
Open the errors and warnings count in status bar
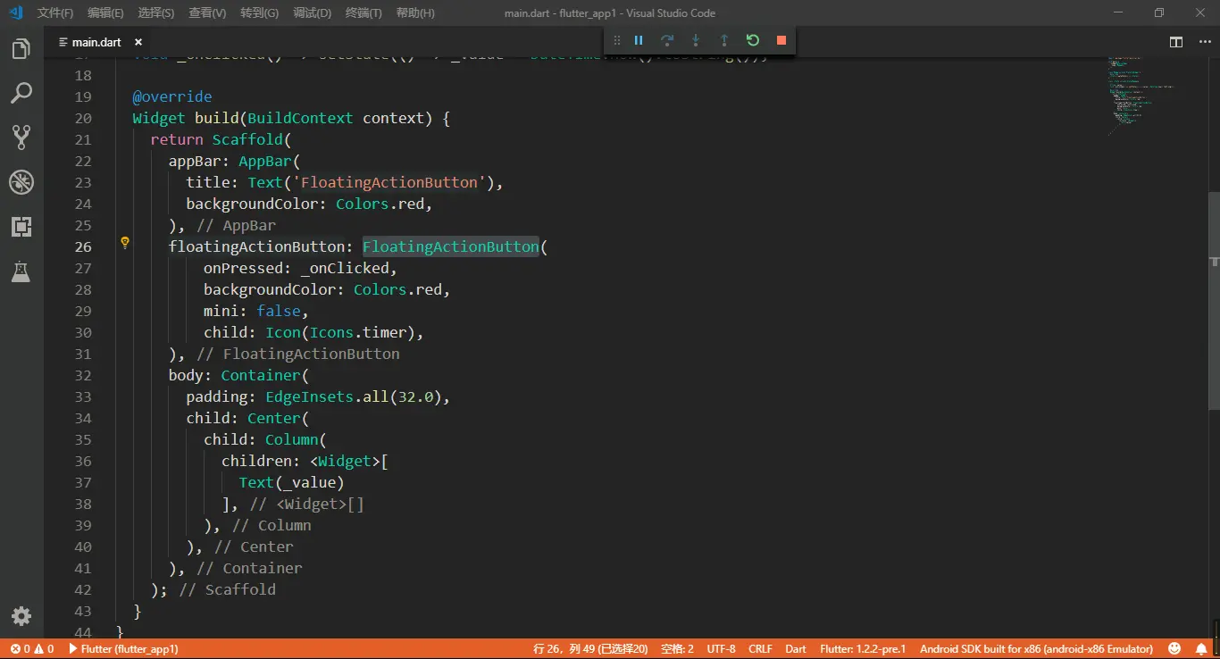click(32, 649)
